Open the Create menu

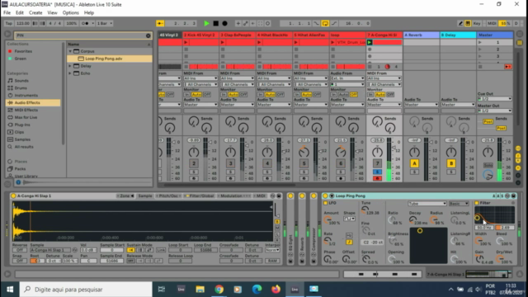pos(35,13)
